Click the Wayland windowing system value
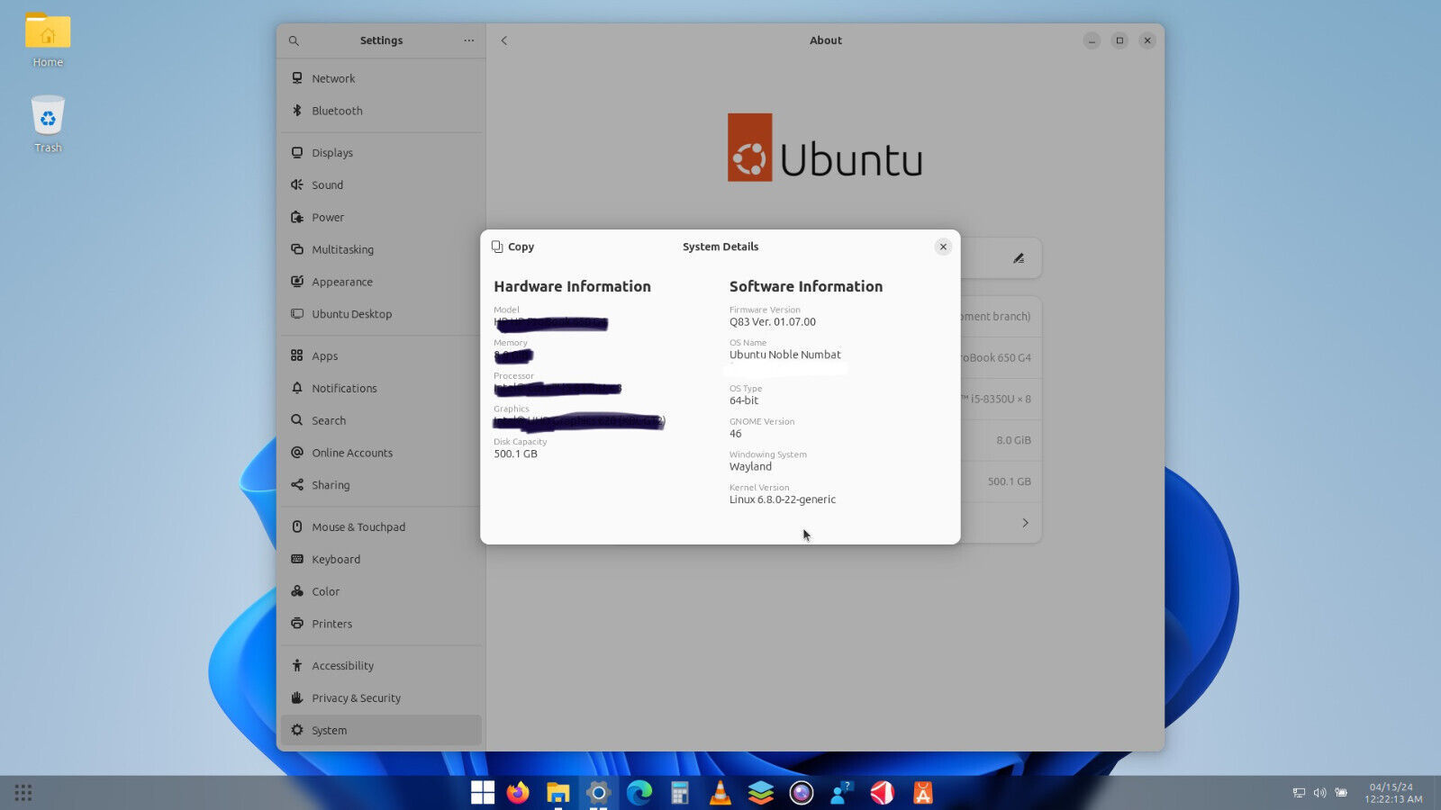This screenshot has width=1441, height=810. (x=750, y=467)
